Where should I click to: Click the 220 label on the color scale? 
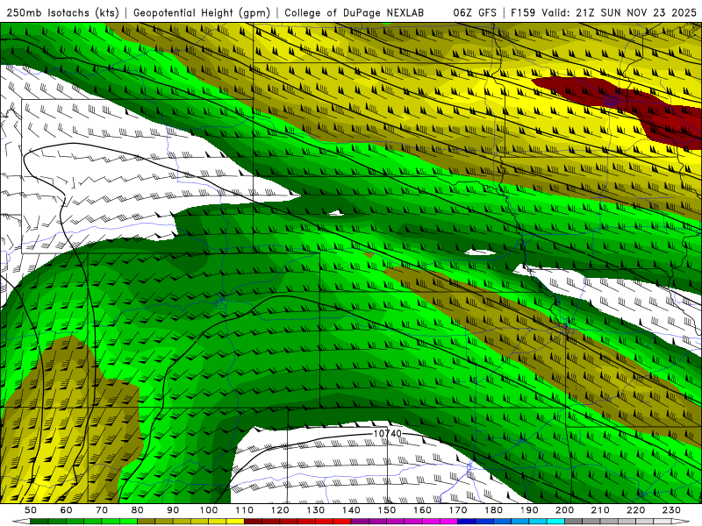[x=635, y=510]
